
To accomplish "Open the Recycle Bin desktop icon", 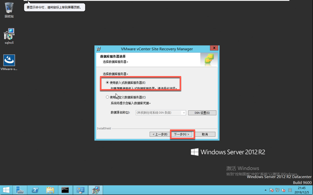I will (x=9, y=10).
